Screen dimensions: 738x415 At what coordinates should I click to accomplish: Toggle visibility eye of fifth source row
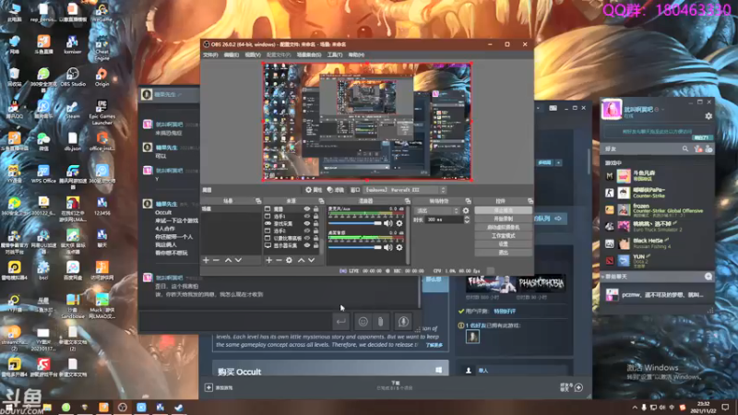pos(307,238)
